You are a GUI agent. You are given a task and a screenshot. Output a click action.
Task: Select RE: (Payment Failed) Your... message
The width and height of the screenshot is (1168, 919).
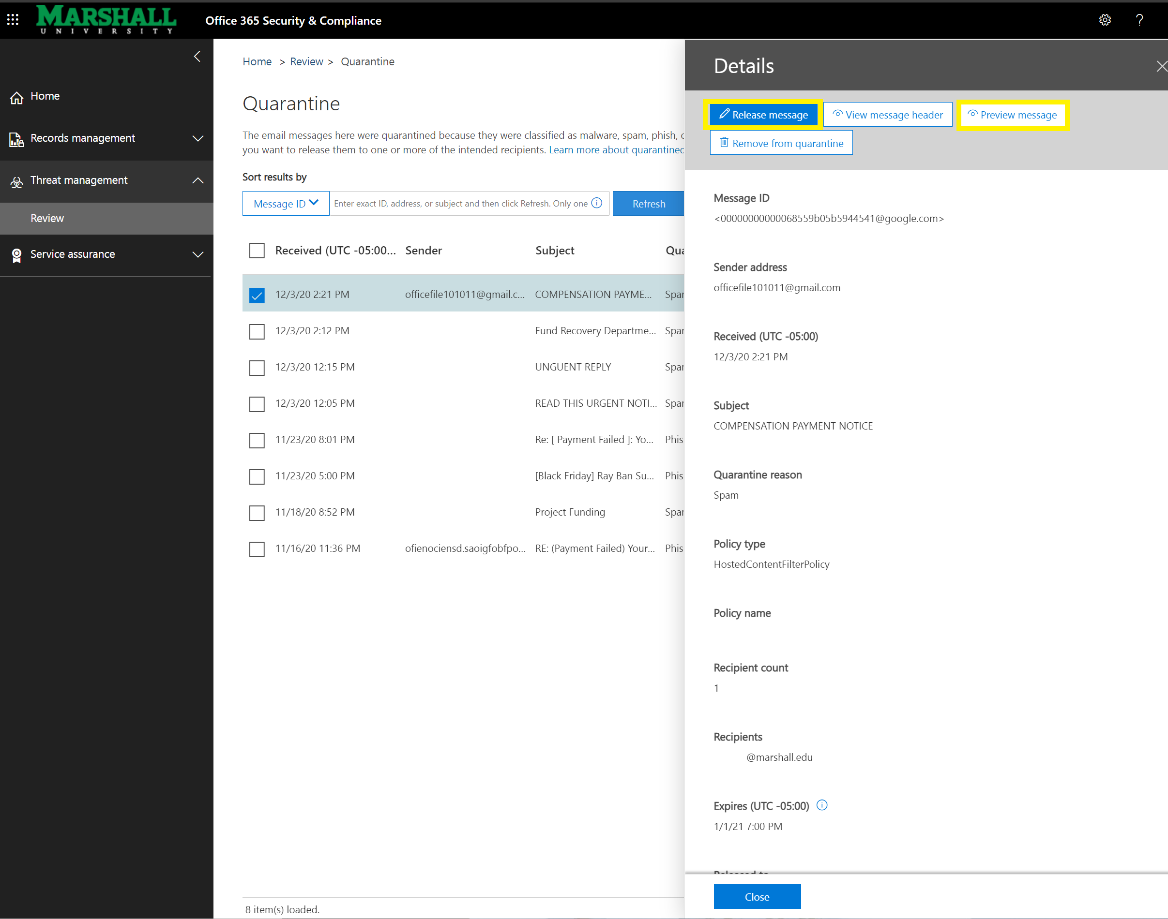click(x=595, y=548)
